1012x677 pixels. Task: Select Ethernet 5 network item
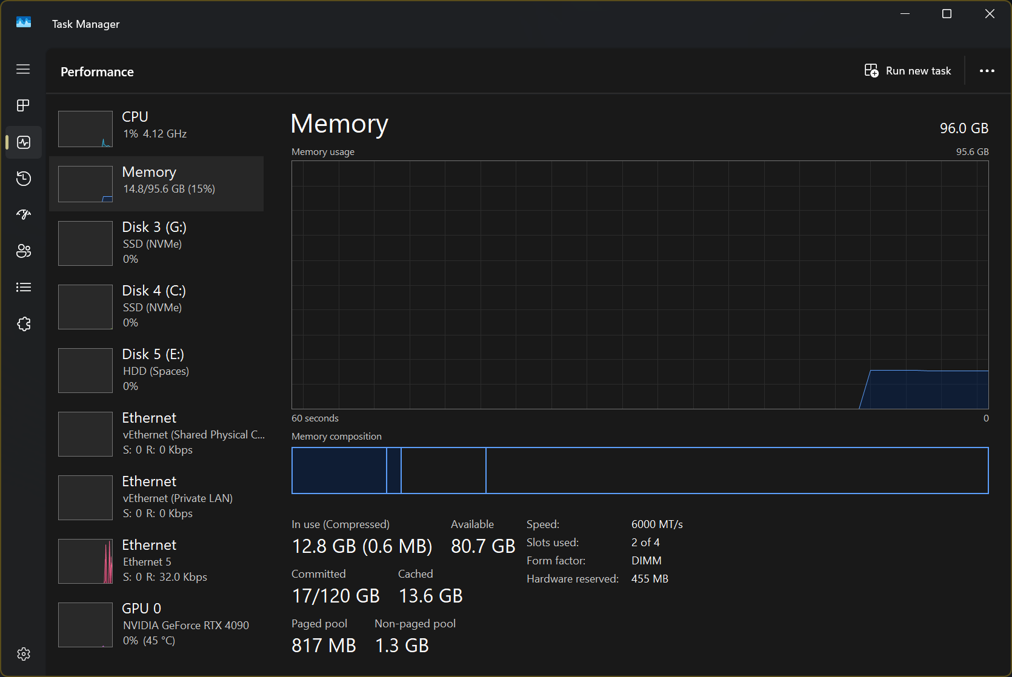[x=157, y=561]
